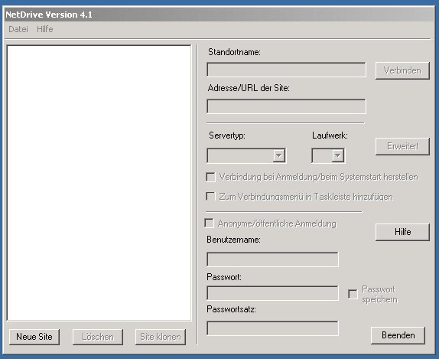Click the Site klonen button

161,337
